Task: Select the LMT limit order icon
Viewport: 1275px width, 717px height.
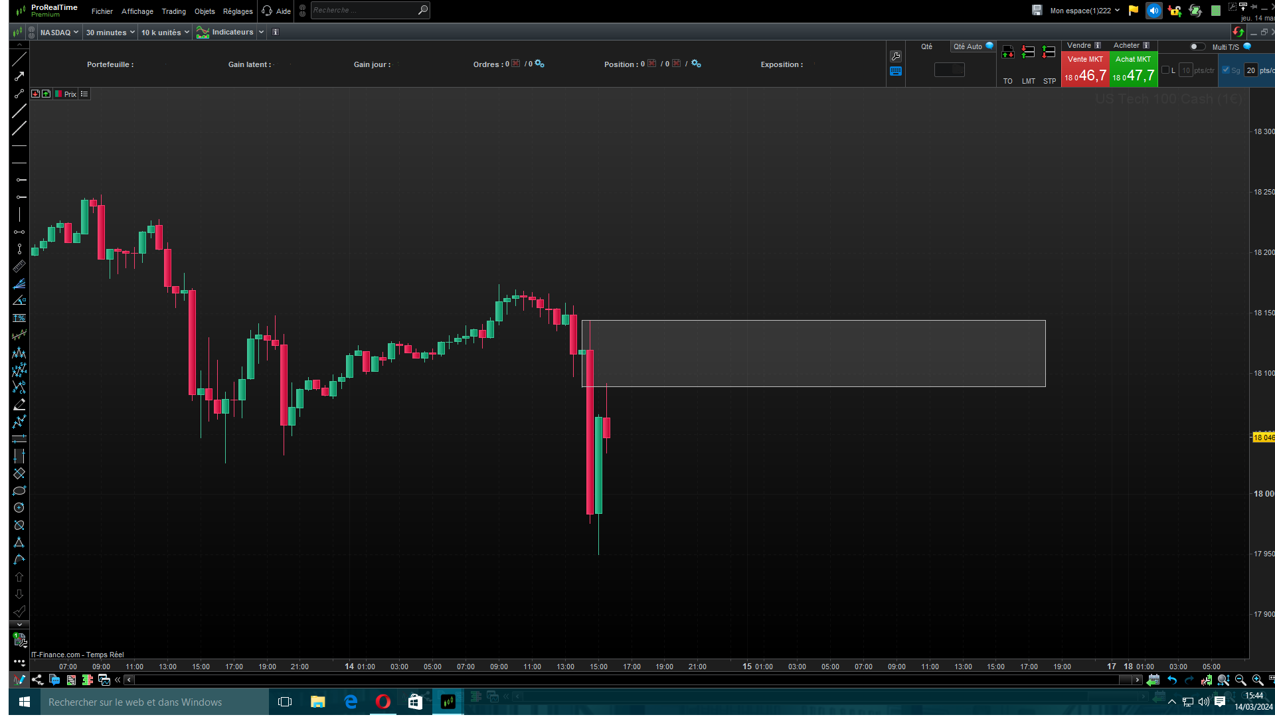Action: [x=1028, y=52]
